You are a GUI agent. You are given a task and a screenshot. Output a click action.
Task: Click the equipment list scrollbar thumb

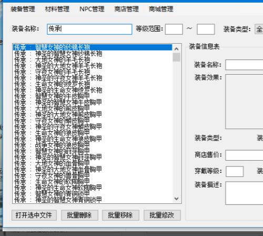click(x=177, y=57)
